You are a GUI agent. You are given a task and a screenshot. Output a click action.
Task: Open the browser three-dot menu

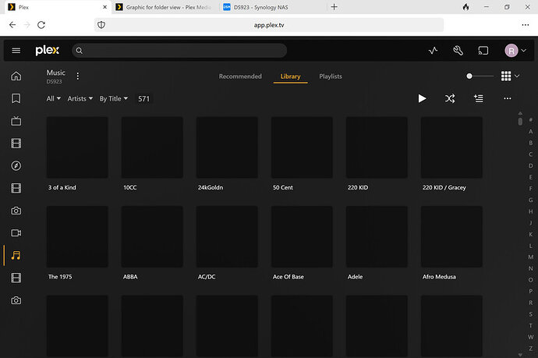pyautogui.click(x=525, y=25)
